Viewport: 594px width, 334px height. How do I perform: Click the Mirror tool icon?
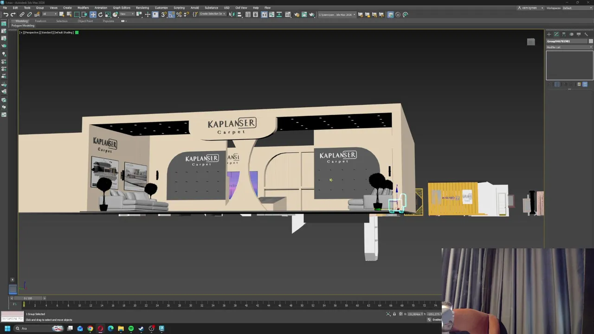pyautogui.click(x=232, y=14)
